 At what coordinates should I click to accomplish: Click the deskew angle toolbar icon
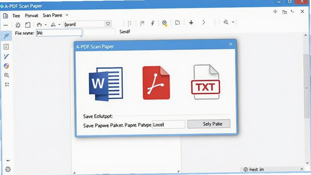[53, 24]
